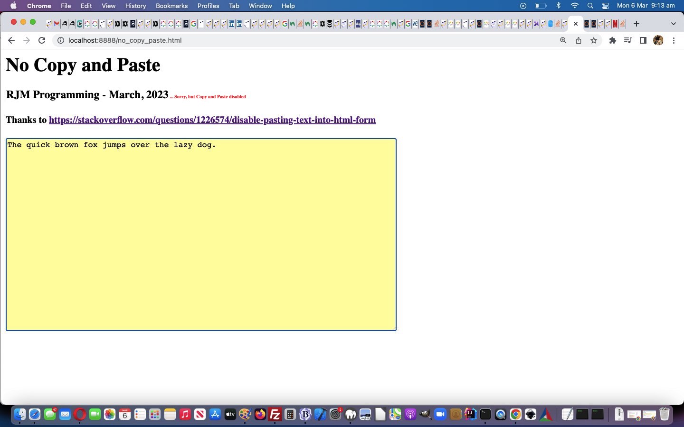This screenshot has width=684, height=427.
Task: Click the share page icon in address bar
Action: [x=579, y=40]
